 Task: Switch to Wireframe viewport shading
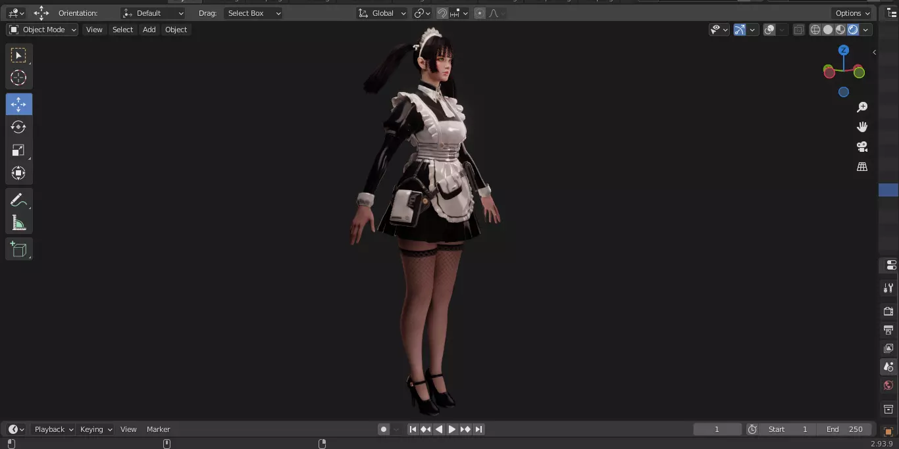click(x=815, y=30)
